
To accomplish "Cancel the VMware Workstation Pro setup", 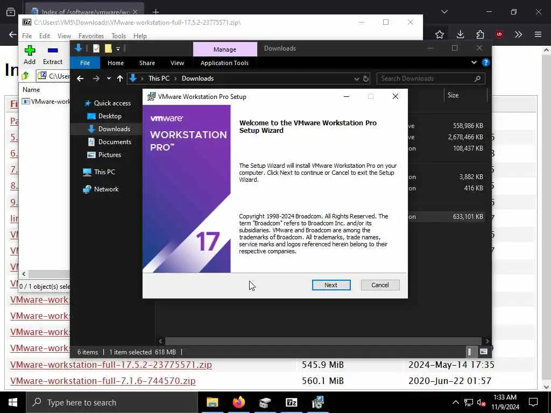I will [x=380, y=285].
